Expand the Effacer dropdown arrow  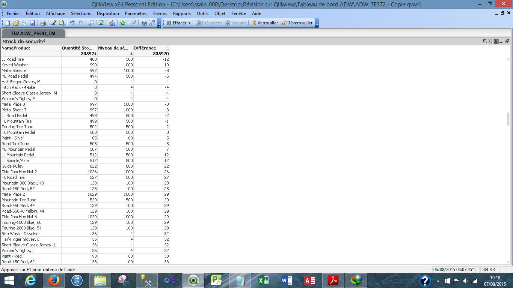point(189,23)
